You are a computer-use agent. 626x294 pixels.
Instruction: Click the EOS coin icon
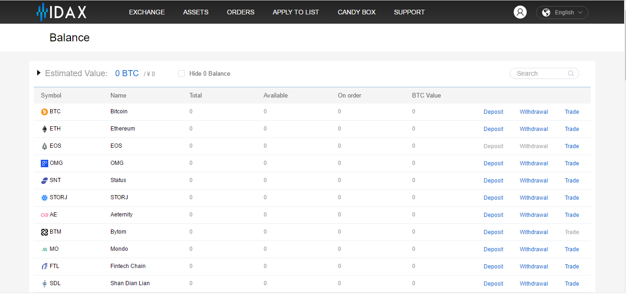click(45, 146)
